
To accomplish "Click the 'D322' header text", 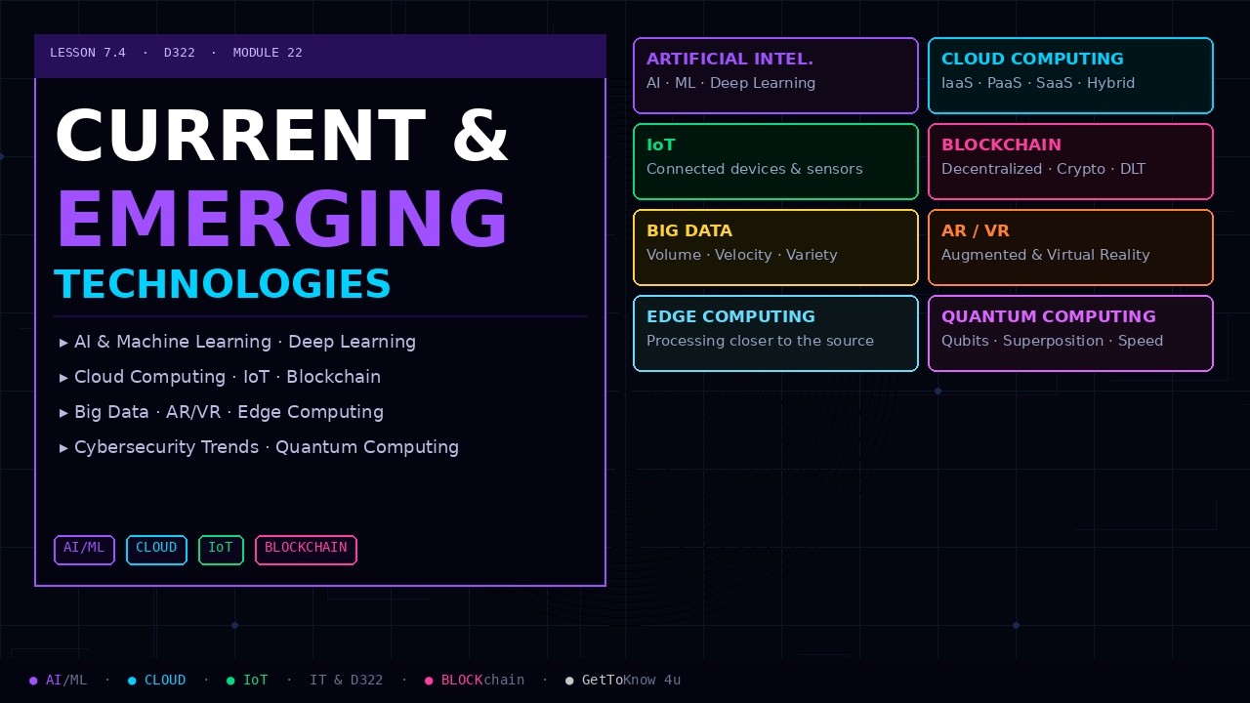I will click(x=180, y=53).
